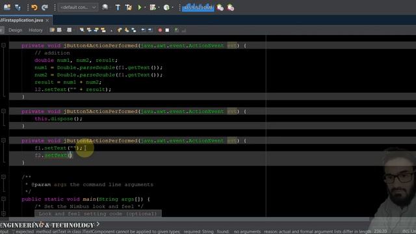Click the 'l2.setText' line
Image resolution: width=416 pixels, height=234 pixels.
tap(73, 90)
